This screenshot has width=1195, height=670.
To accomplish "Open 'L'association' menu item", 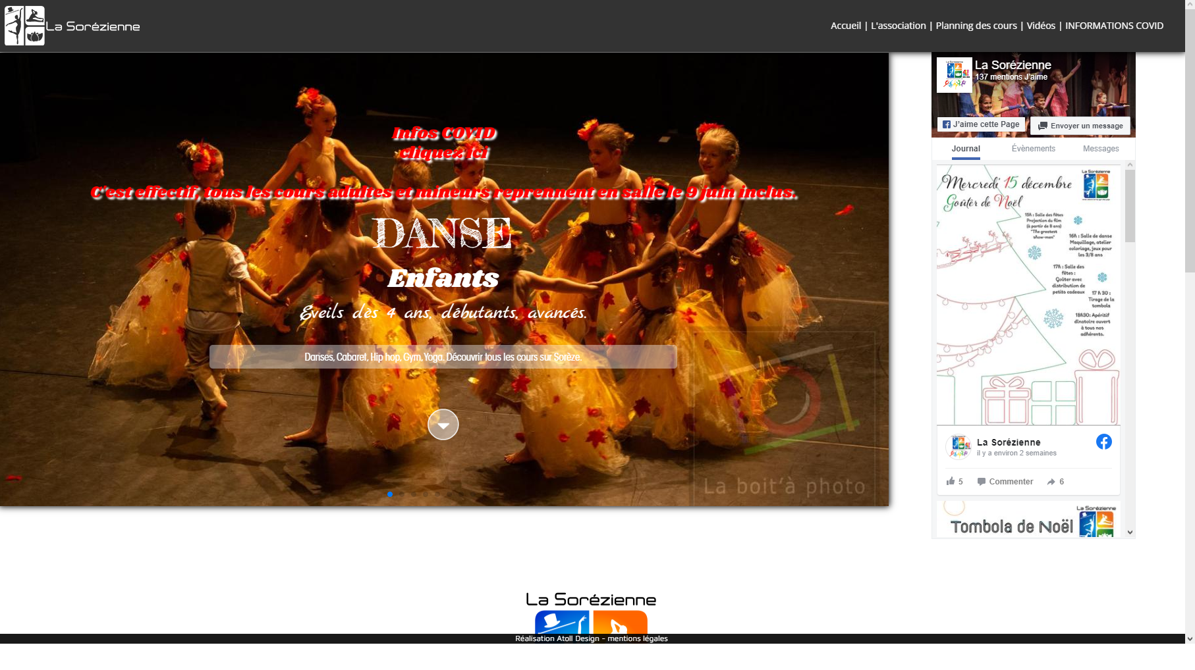I will point(898,25).
